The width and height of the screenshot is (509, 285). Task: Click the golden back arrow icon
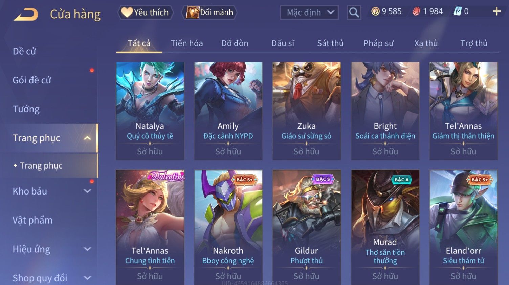click(x=26, y=14)
